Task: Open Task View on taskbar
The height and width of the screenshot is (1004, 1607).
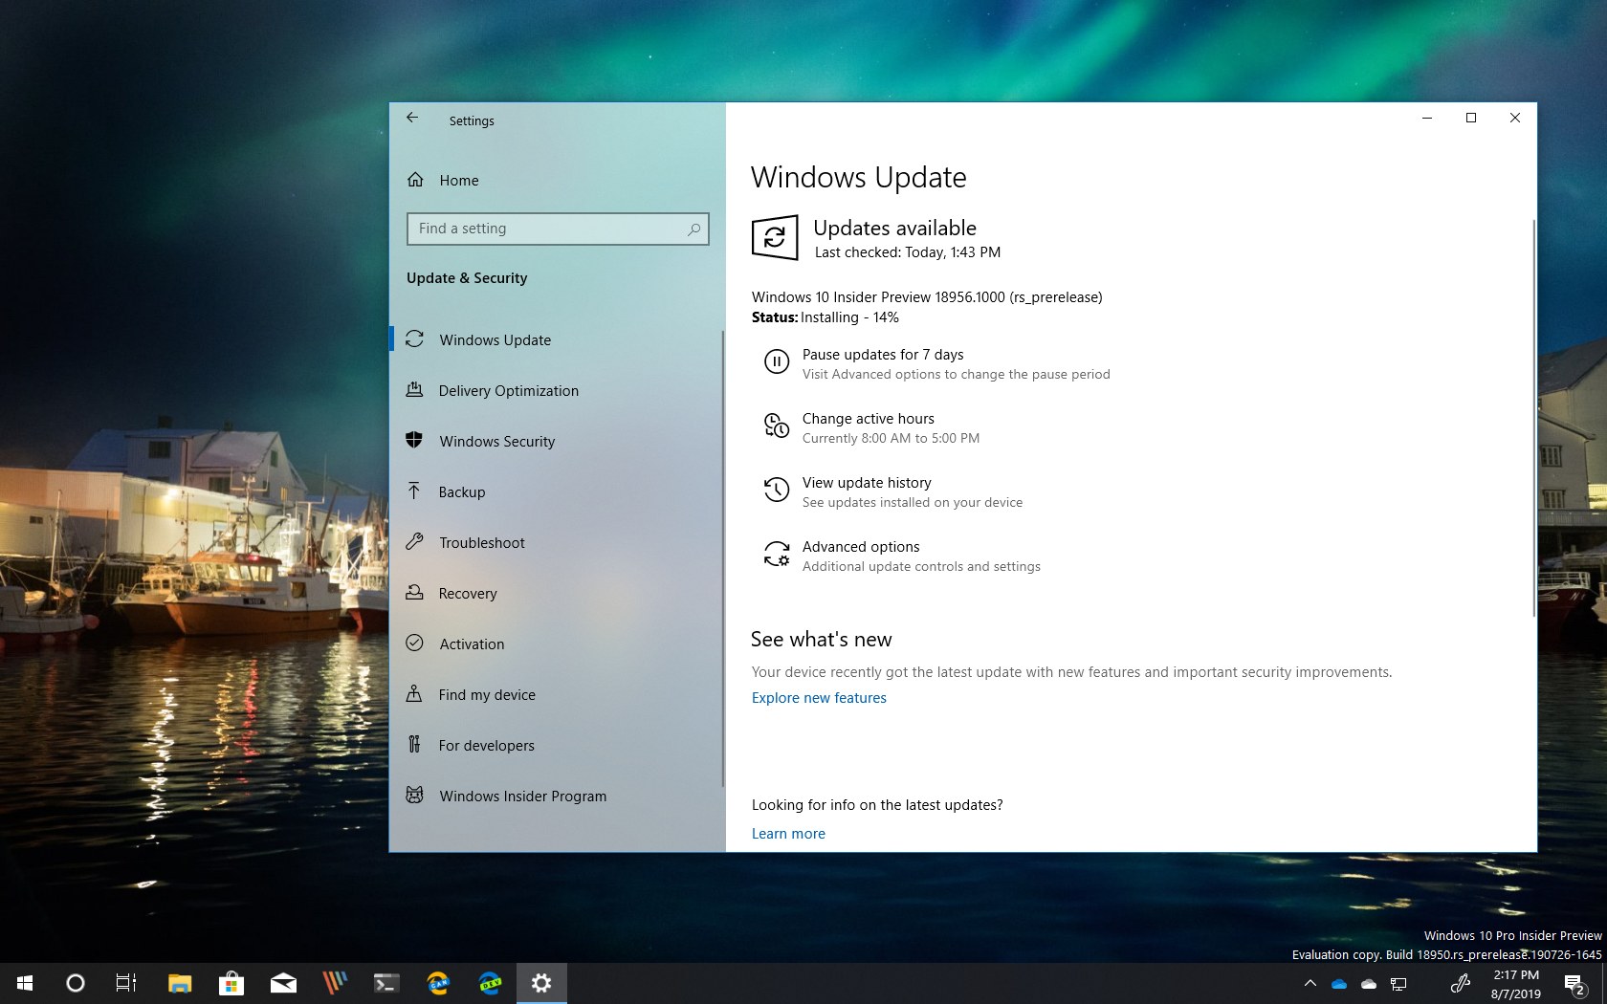Action: (x=125, y=983)
